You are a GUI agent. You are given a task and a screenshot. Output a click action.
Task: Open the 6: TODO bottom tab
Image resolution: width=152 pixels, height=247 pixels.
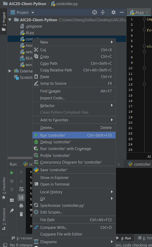coord(145,238)
